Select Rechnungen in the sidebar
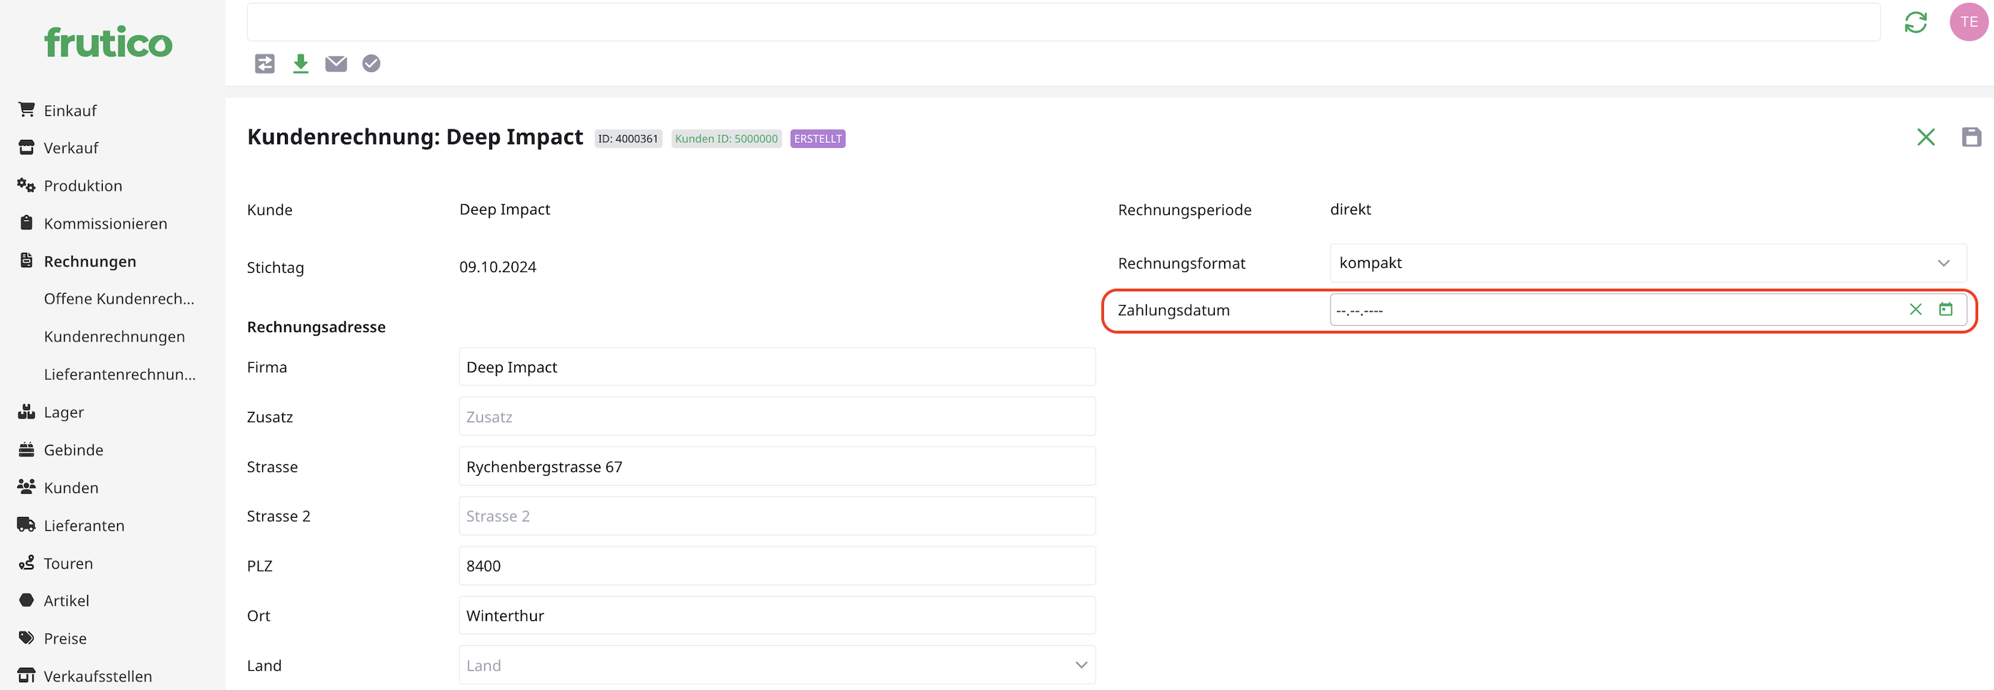 90,261
